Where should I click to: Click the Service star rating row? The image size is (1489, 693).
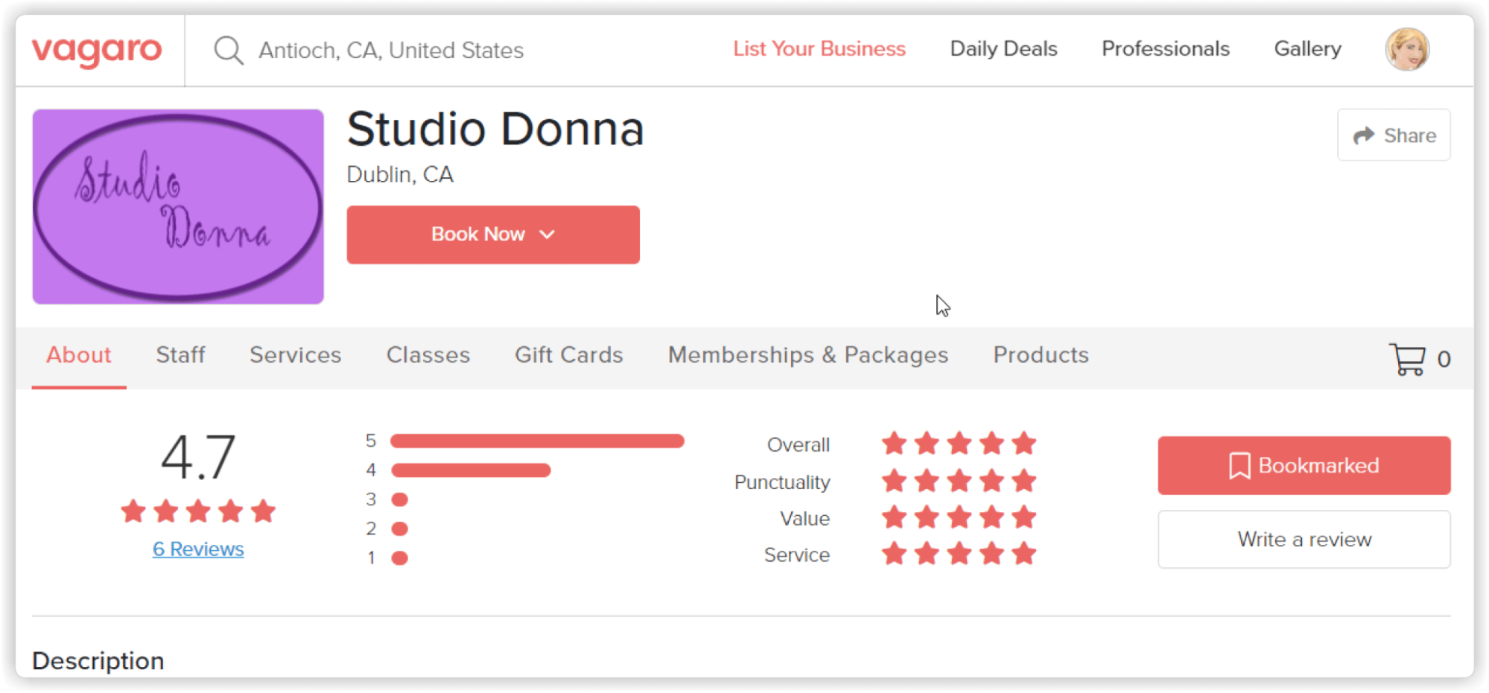coord(959,554)
